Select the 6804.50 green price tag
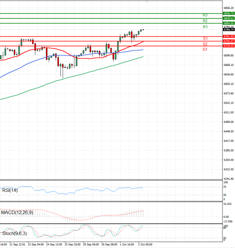Viewport: 235px width, 248px height. [228, 23]
